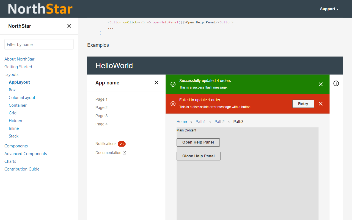This screenshot has width=352, height=220.
Task: Expand the Advanced Components section
Action: [x=26, y=153]
